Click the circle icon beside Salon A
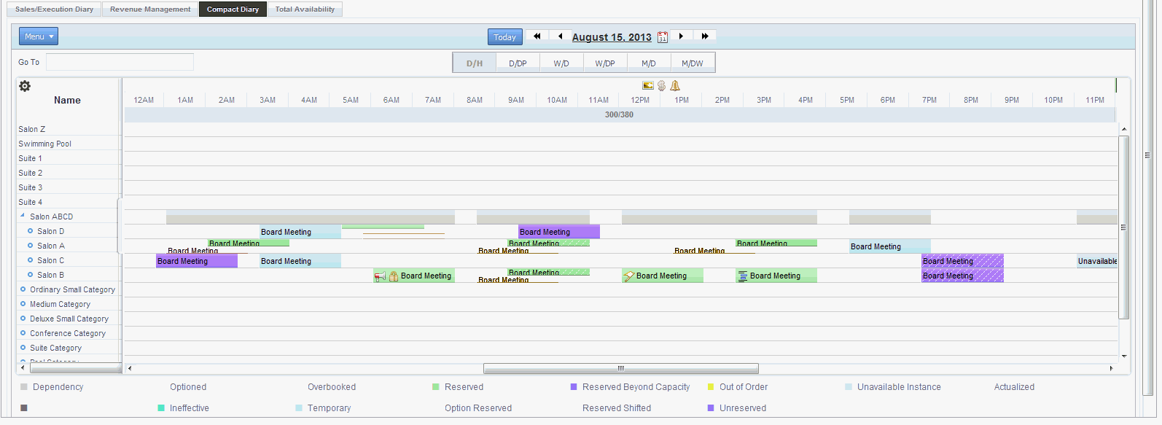1162x425 pixels. 30,245
